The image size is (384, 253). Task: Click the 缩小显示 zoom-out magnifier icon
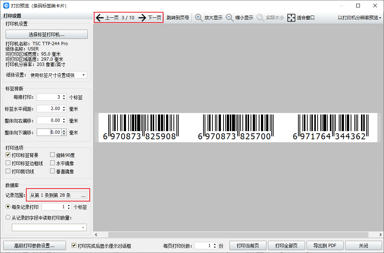tap(229, 18)
